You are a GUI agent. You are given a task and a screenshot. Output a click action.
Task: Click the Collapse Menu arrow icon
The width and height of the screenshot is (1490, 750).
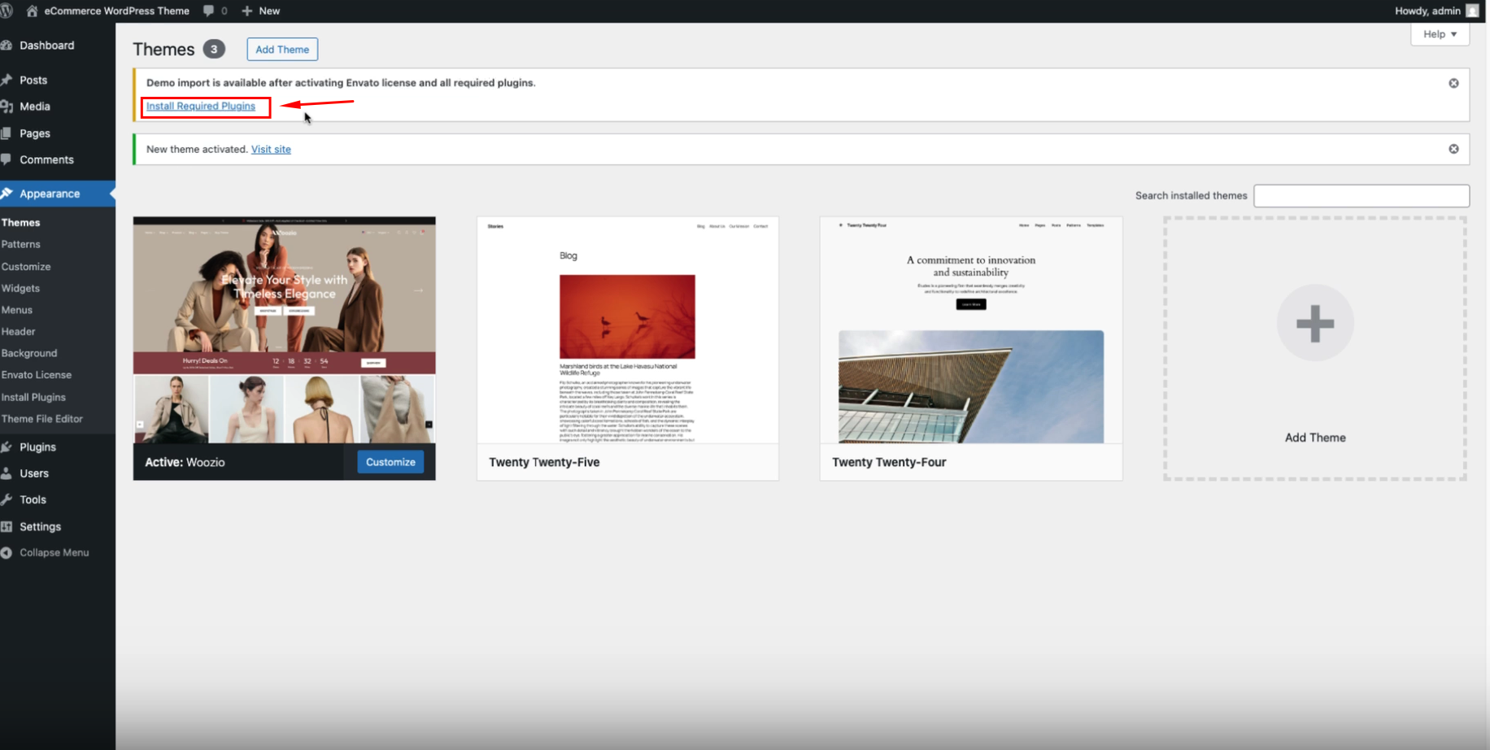(x=7, y=552)
